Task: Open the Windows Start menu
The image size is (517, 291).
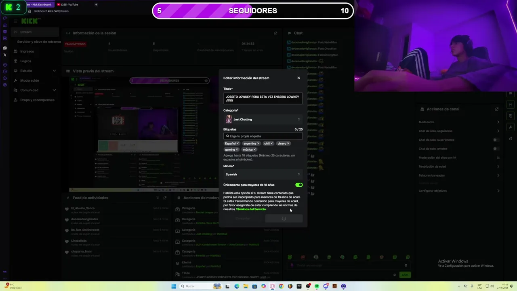Action: [174, 286]
